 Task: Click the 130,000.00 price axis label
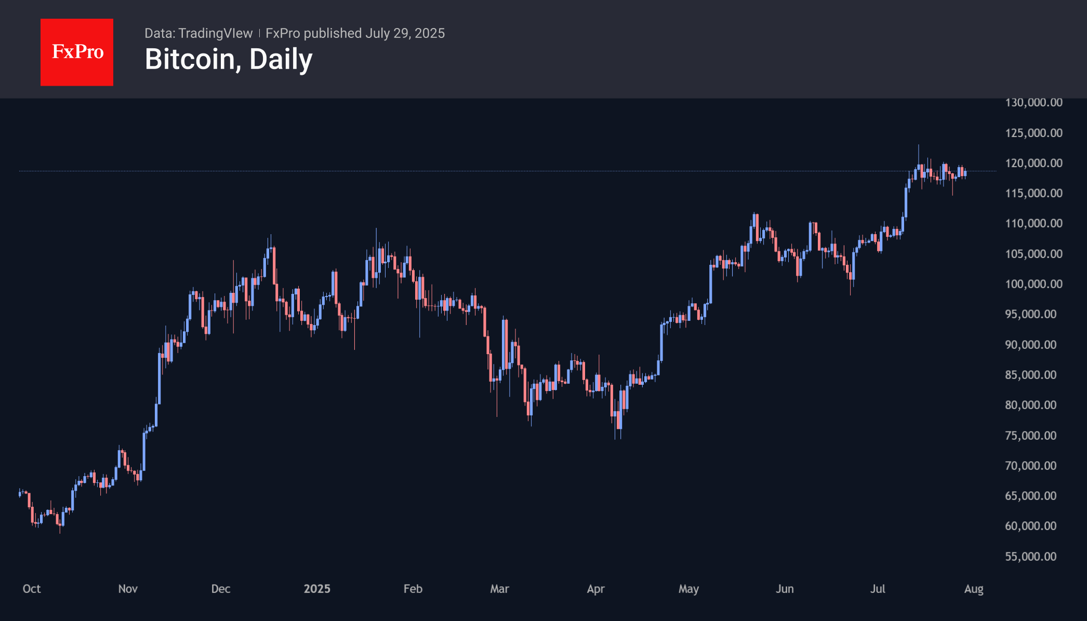(x=1033, y=102)
